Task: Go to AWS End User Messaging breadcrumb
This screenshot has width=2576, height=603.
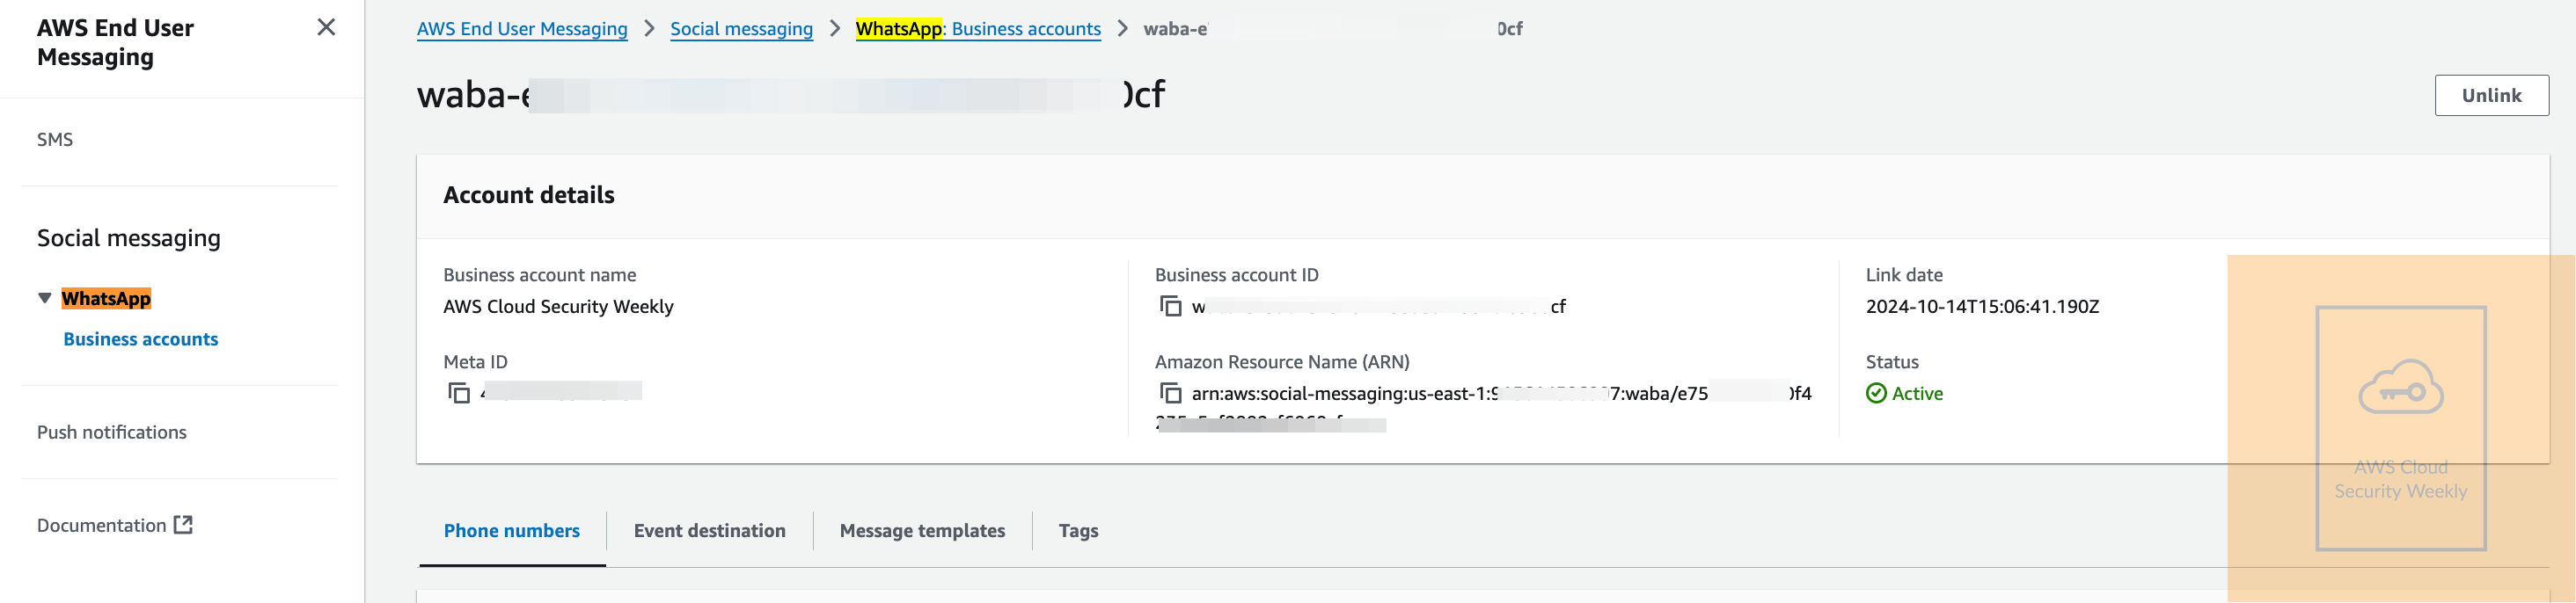Action: [522, 29]
